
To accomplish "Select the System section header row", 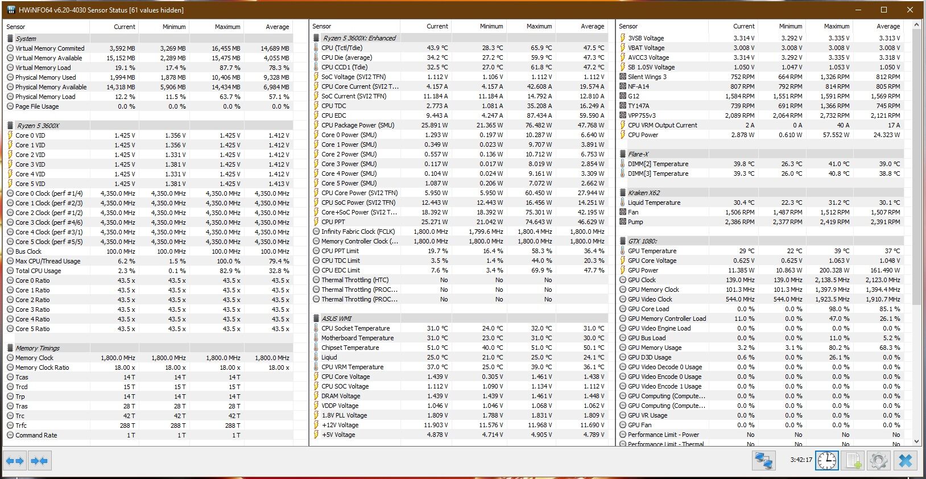I will [148, 39].
